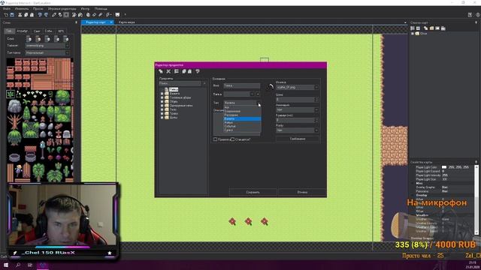
Task: Select the Rectangle drawing tool
Action: tap(66, 15)
